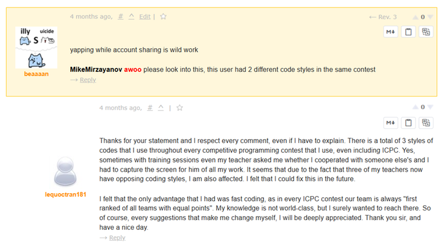Reply to beaaaan's comment
Screen dimensions: 442x250
tap(87, 80)
